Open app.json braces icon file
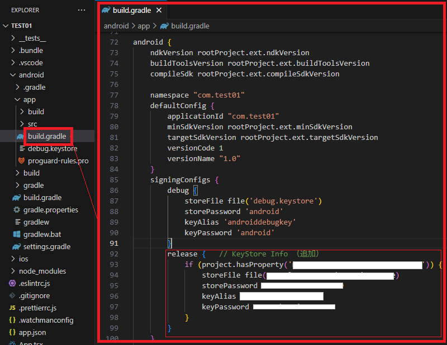 (x=12, y=332)
